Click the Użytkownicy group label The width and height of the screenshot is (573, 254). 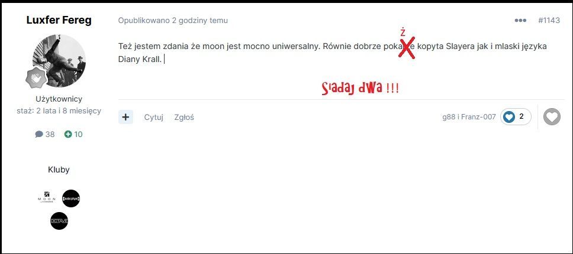pos(59,99)
